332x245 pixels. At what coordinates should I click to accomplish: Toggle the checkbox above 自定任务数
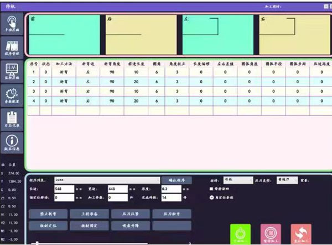click(211, 189)
